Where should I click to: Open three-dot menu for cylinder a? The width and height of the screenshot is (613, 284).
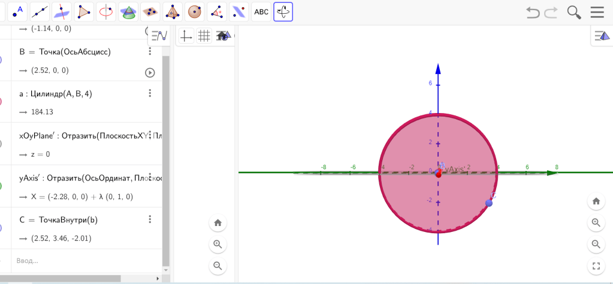point(150,93)
